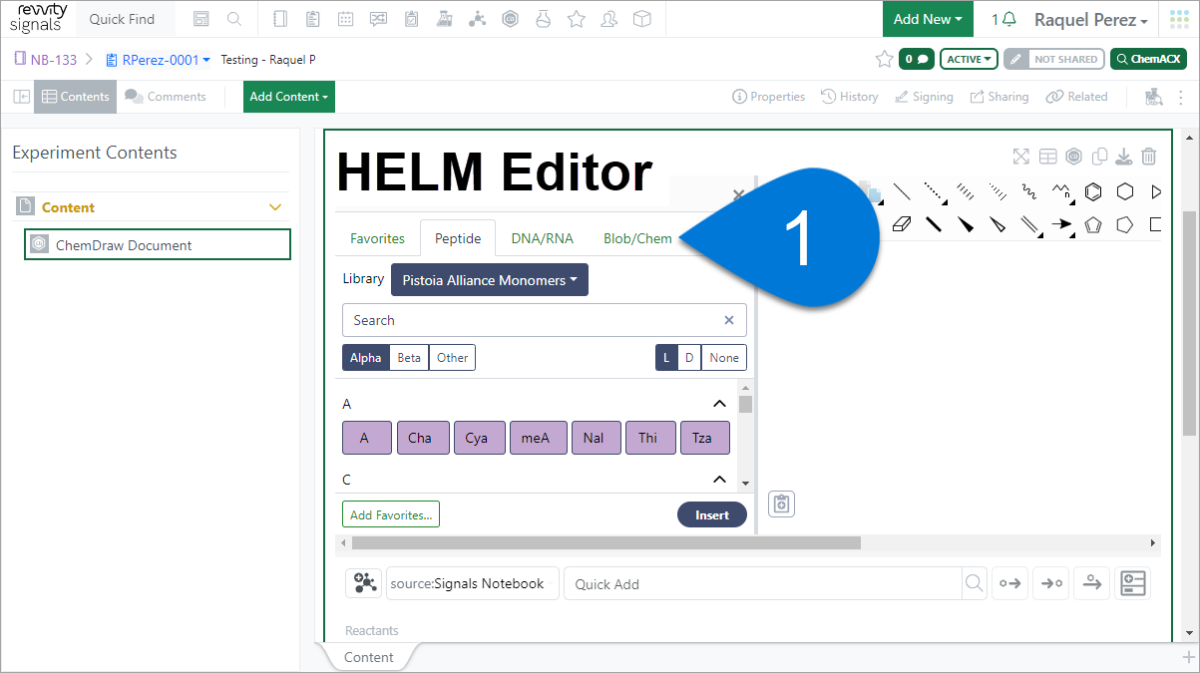
Task: Click the clipboard paste icon below the canvas
Action: [x=782, y=505]
